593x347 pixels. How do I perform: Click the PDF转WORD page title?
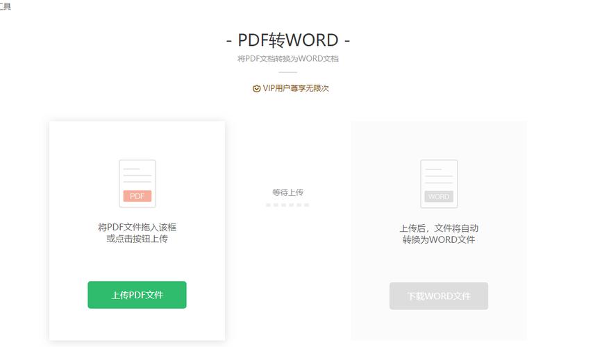coord(287,40)
